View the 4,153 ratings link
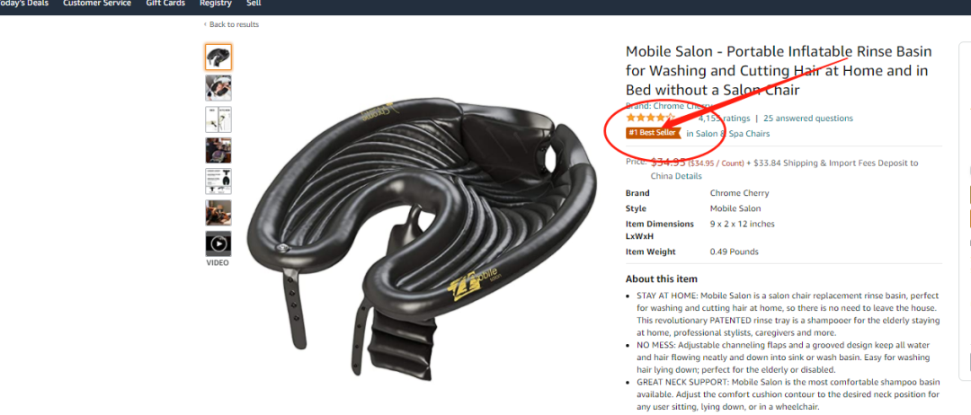Viewport: 971px width, 415px height. coord(724,119)
